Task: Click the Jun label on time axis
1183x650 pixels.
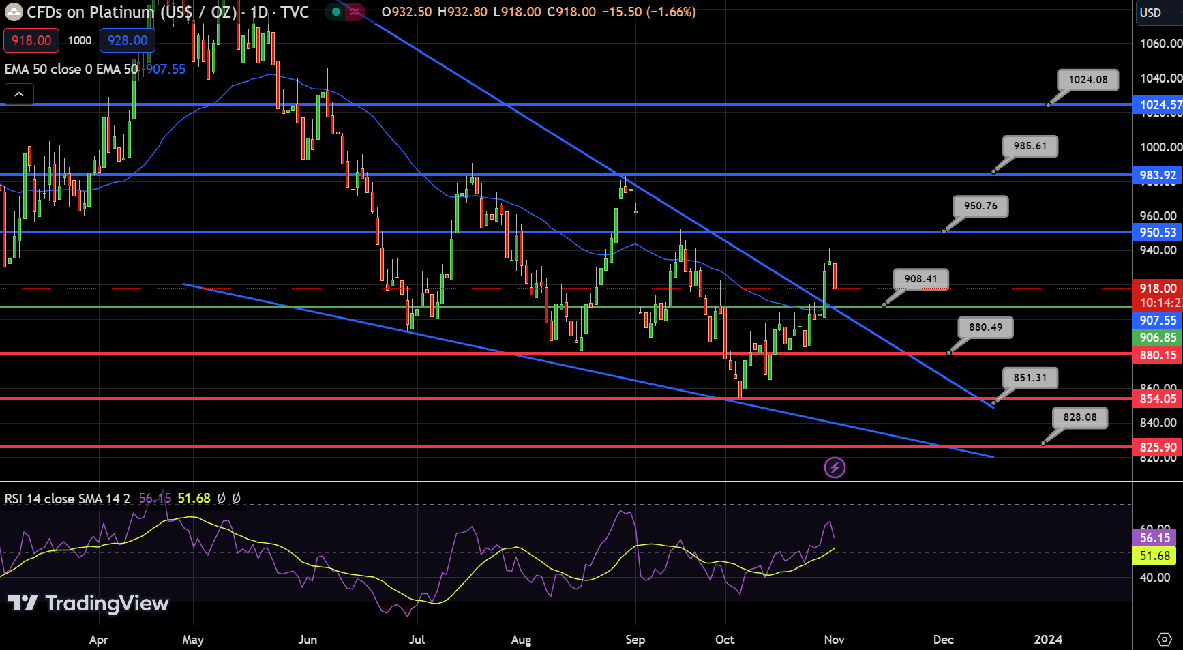Action: click(308, 639)
